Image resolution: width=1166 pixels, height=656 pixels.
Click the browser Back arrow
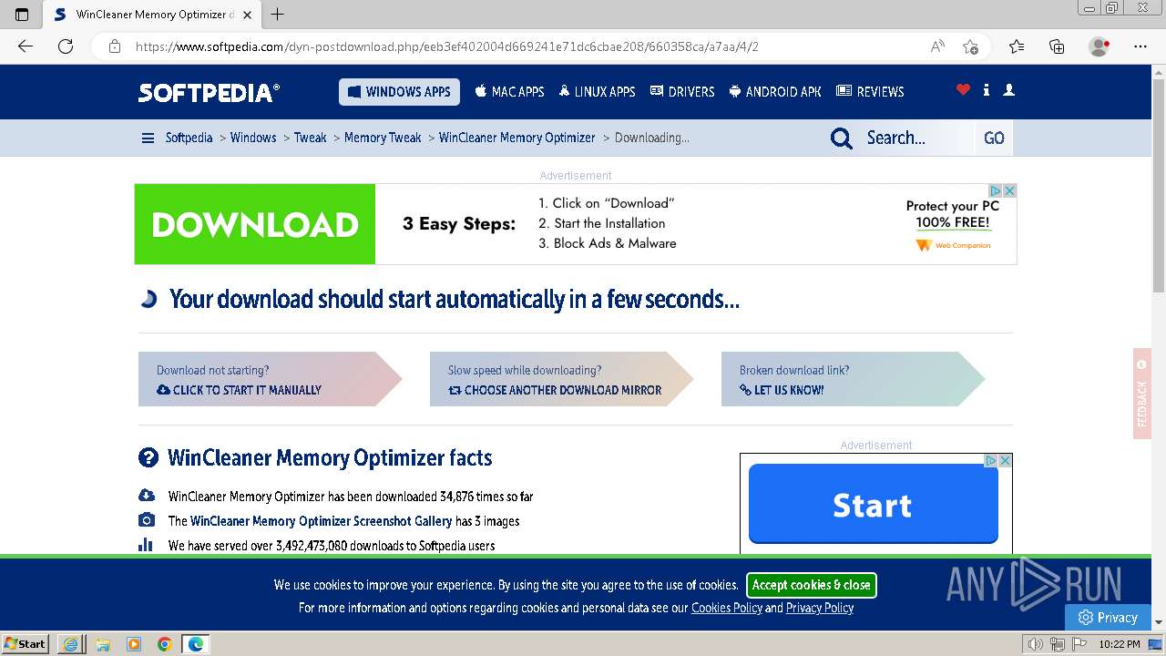pyautogui.click(x=26, y=46)
